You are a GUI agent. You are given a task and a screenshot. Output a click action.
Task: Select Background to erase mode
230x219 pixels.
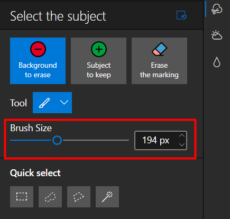pos(38,61)
